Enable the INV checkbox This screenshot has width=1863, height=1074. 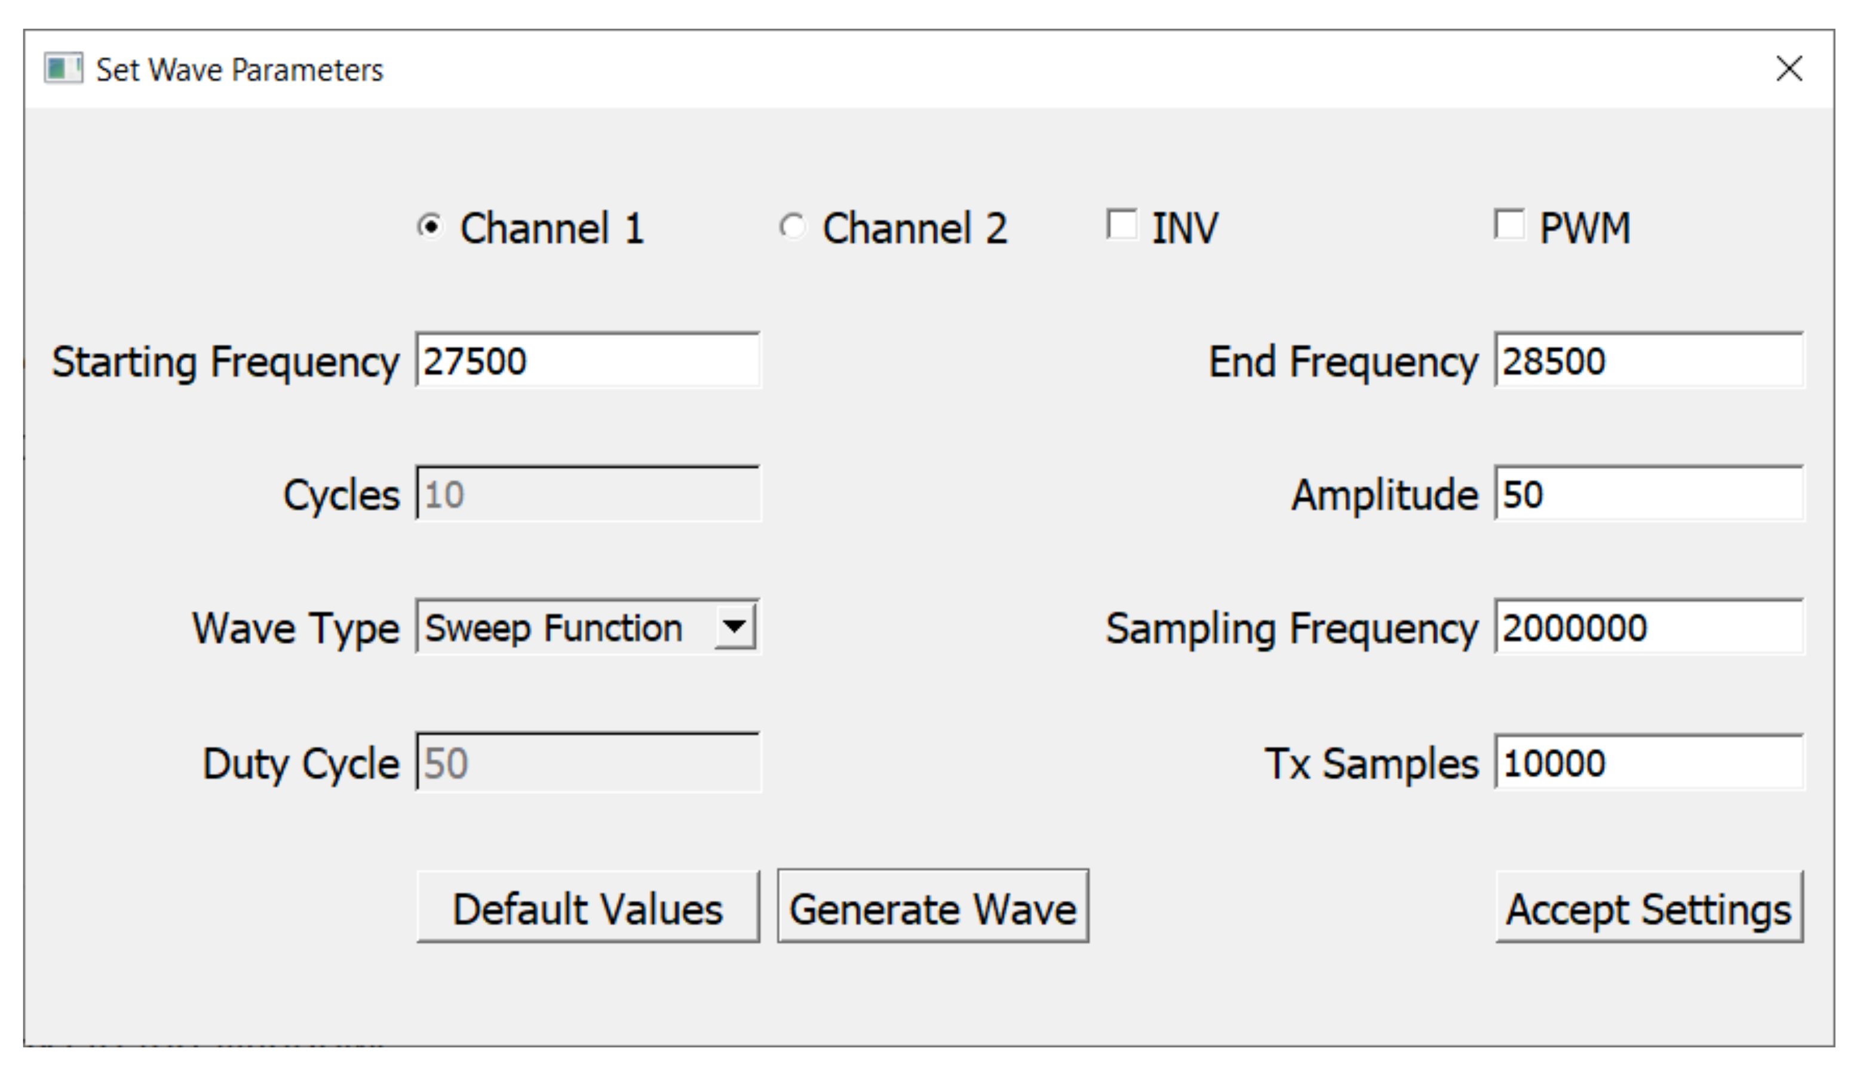[1122, 225]
